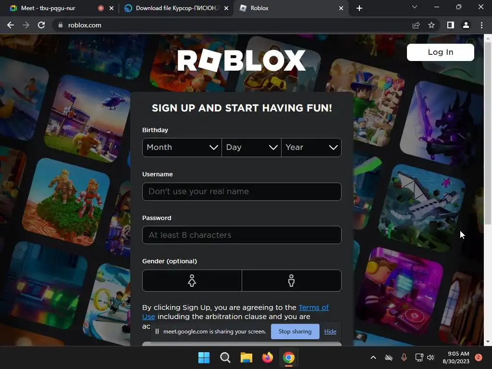
Task: View site info lock icon
Action: coord(61,25)
